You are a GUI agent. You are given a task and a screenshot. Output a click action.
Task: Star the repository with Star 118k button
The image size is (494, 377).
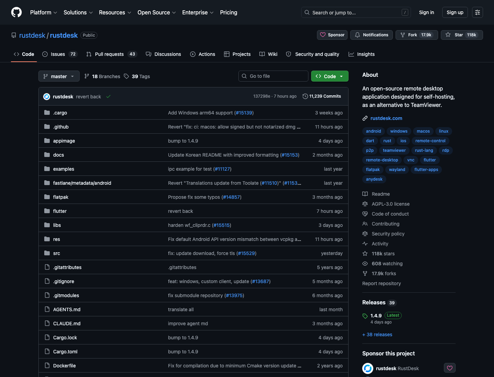pyautogui.click(x=462, y=35)
